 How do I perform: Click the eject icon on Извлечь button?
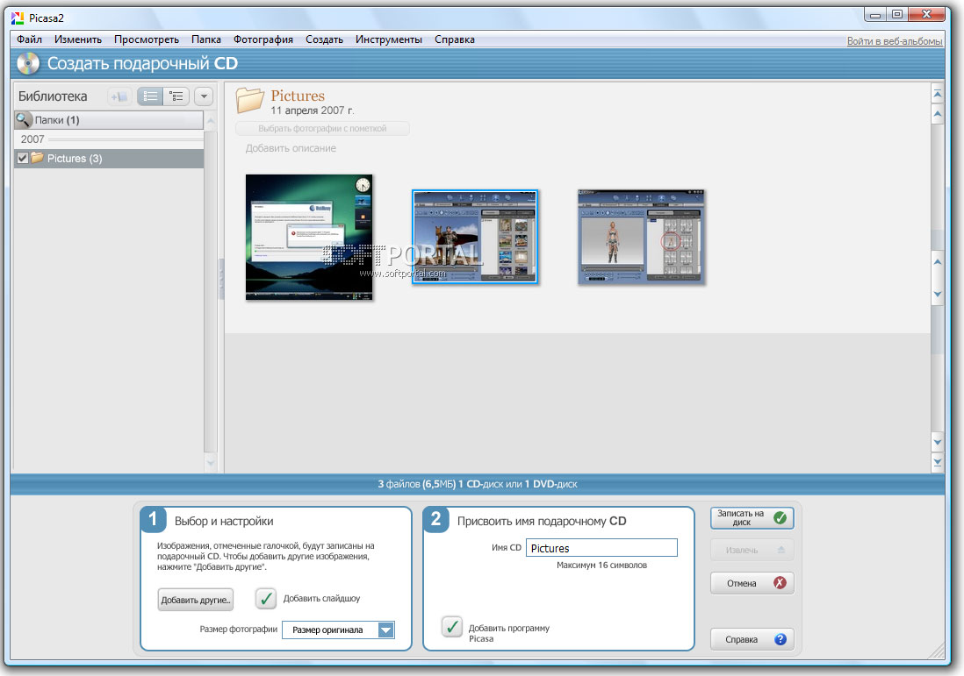point(781,550)
